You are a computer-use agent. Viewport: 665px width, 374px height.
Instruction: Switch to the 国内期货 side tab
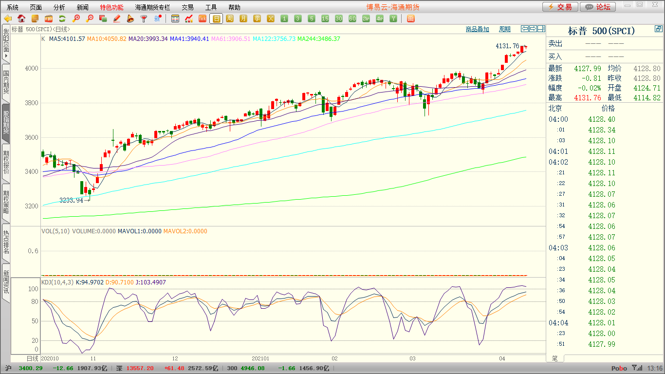6,83
